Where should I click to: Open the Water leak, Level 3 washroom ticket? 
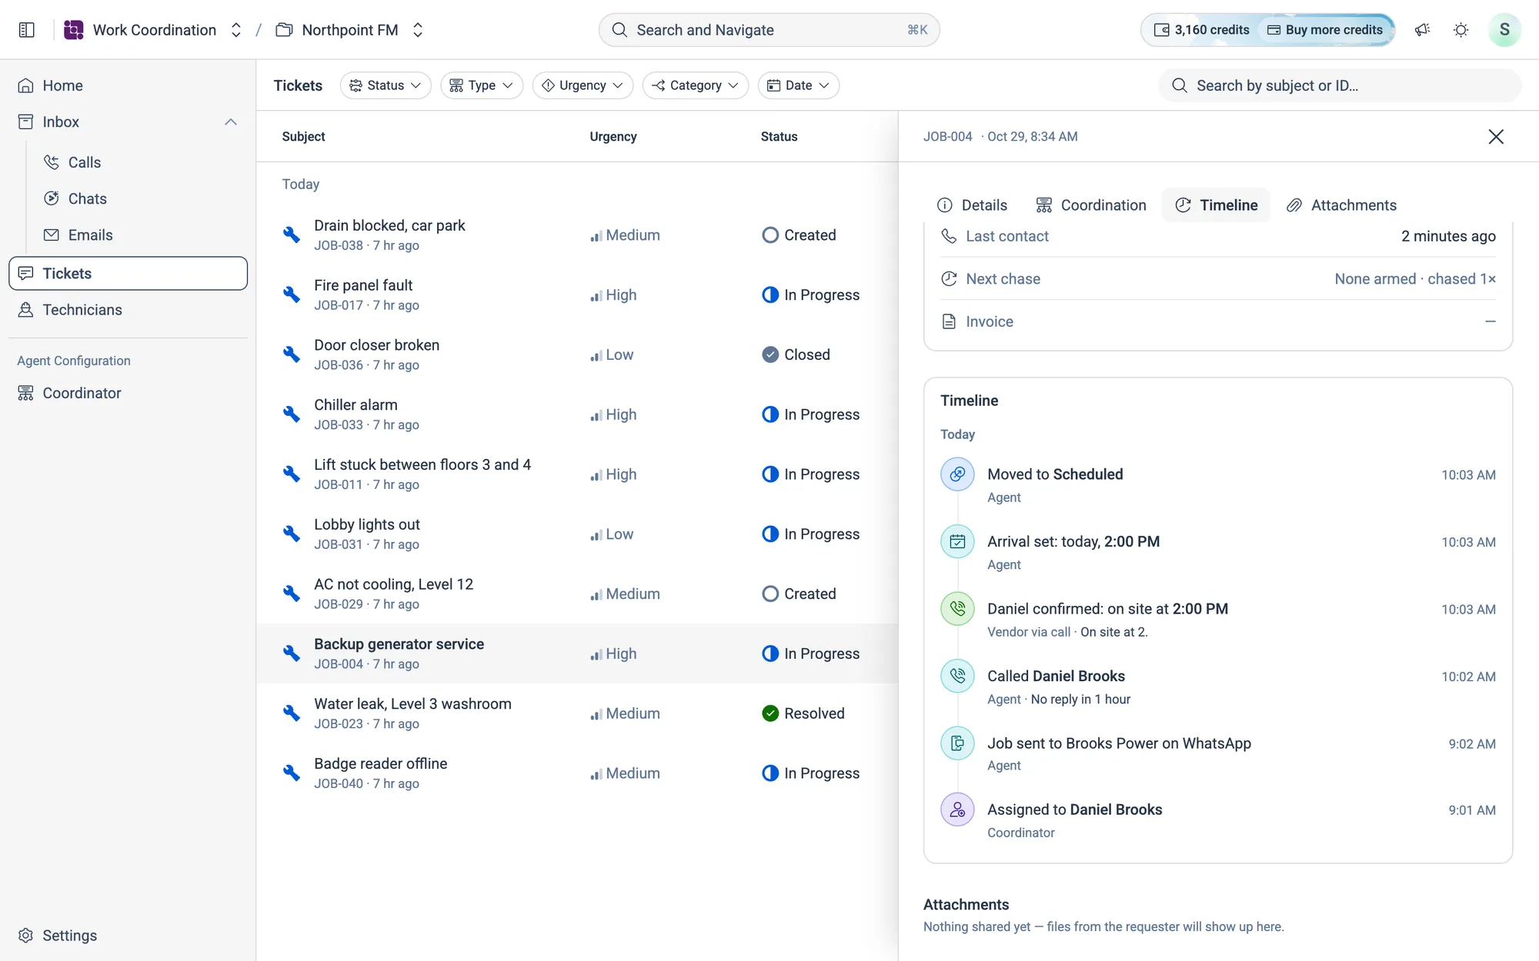point(577,713)
